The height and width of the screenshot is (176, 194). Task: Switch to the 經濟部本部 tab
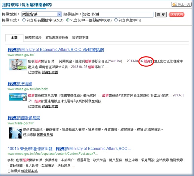pos(80,37)
